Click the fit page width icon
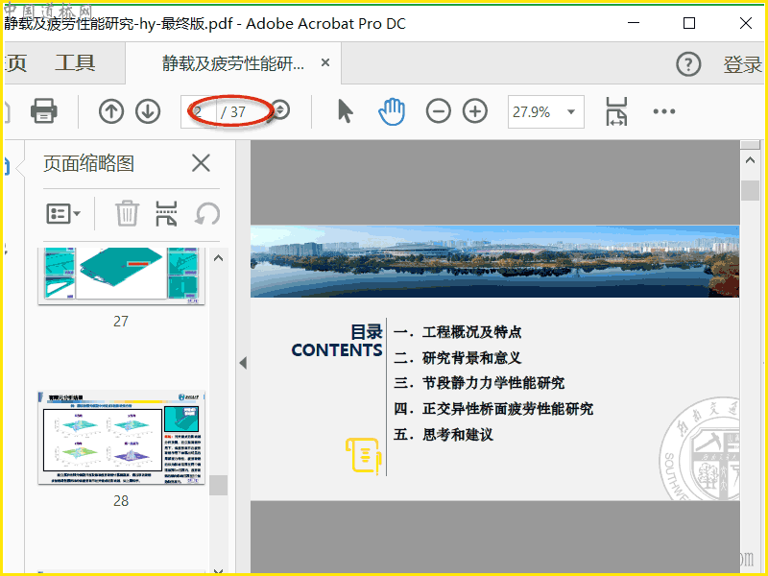This screenshot has height=576, width=768. pyautogui.click(x=616, y=111)
